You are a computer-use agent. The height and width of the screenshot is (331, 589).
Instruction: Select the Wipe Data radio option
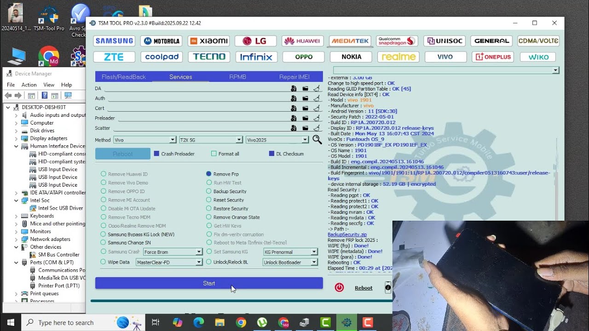[x=104, y=262]
